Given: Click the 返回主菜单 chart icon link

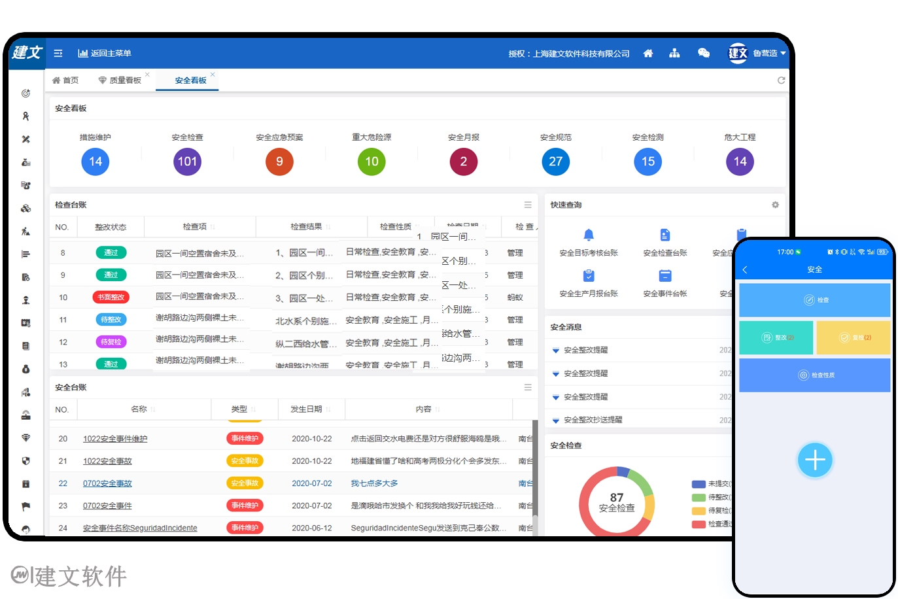Looking at the screenshot, I should click(105, 54).
